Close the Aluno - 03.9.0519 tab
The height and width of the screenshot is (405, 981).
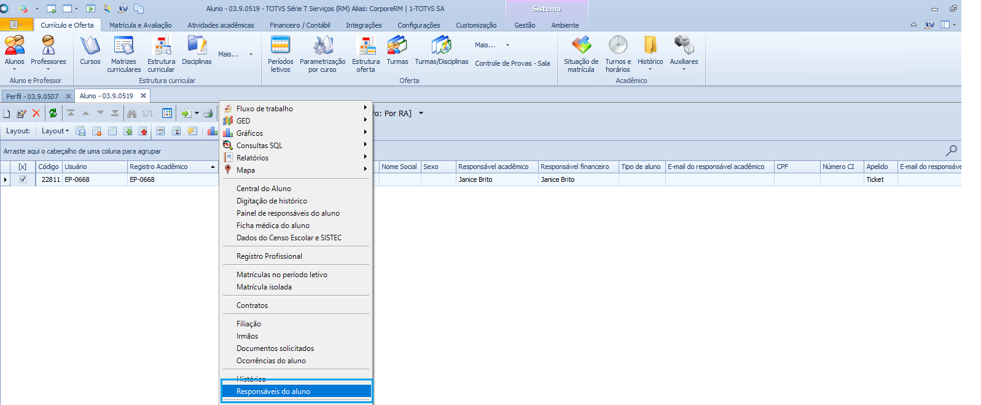[x=143, y=96]
